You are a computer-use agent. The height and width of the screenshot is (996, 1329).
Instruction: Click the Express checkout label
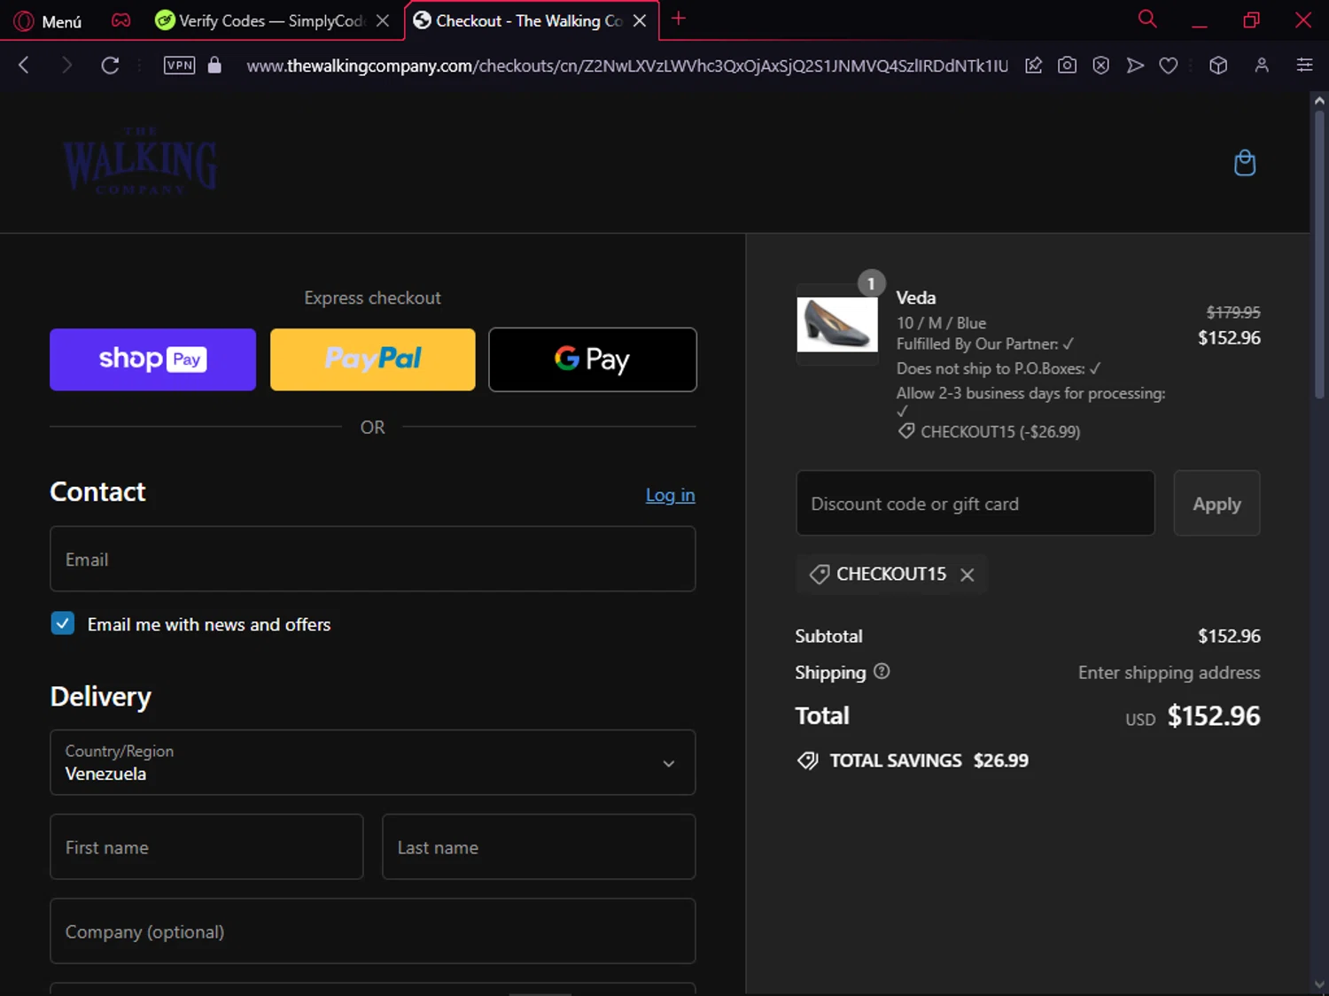coord(372,297)
